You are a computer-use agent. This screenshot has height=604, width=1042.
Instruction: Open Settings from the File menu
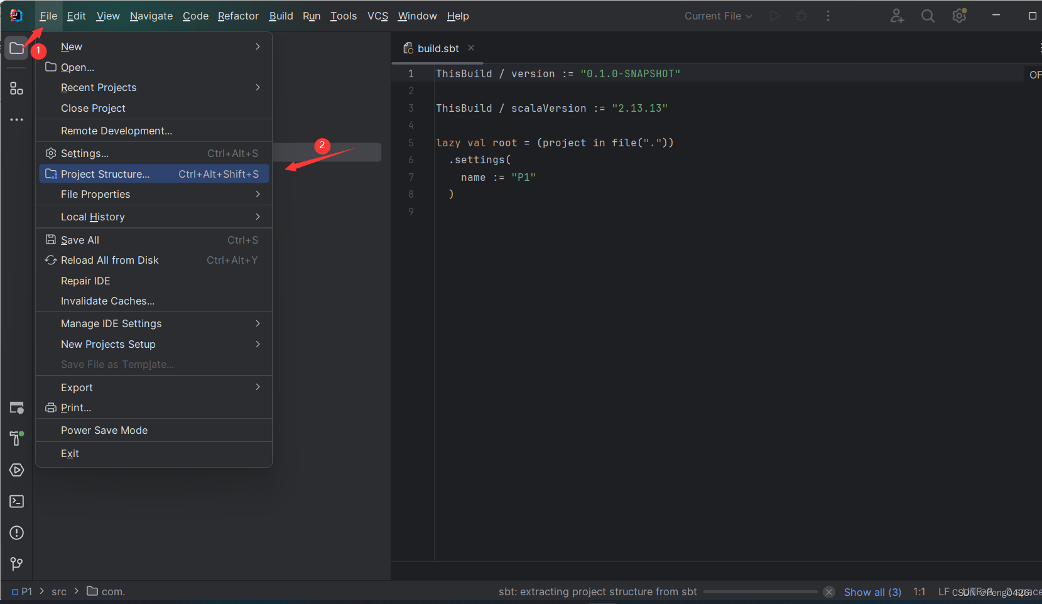(x=154, y=153)
